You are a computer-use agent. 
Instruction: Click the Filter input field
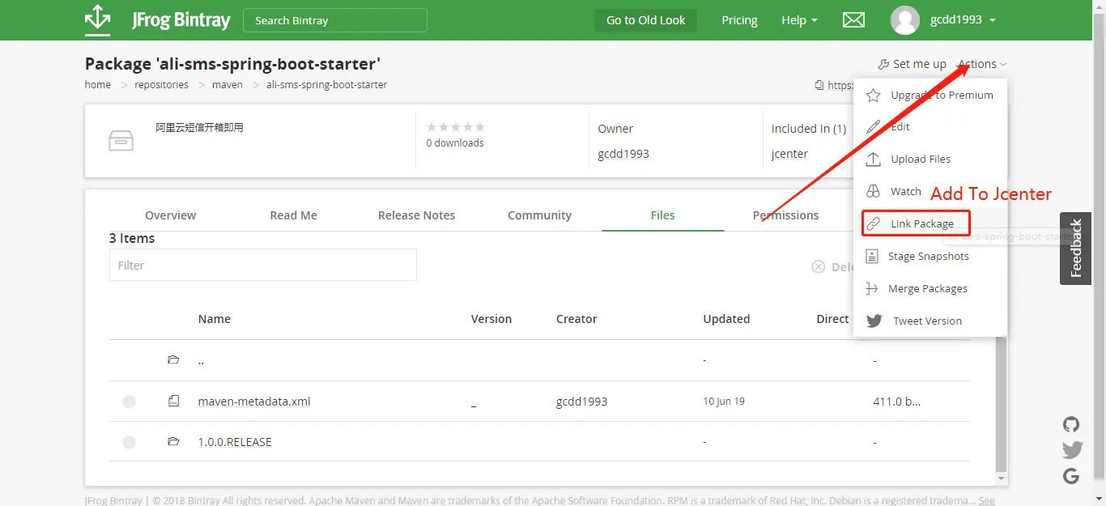(x=263, y=265)
